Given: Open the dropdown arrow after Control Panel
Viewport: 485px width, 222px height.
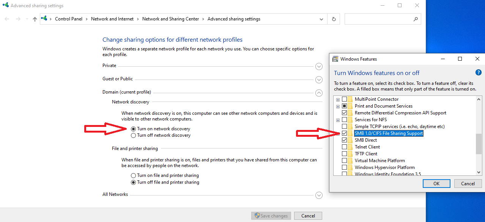Looking at the screenshot, I should [87, 19].
